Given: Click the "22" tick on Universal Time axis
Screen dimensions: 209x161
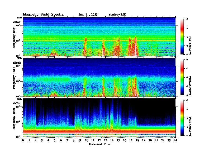Looking at the screenshot, I should pos(163,140).
